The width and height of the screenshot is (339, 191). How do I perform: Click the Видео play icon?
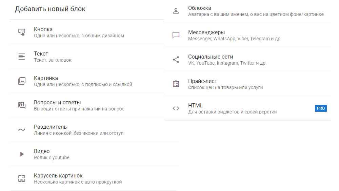[22, 154]
